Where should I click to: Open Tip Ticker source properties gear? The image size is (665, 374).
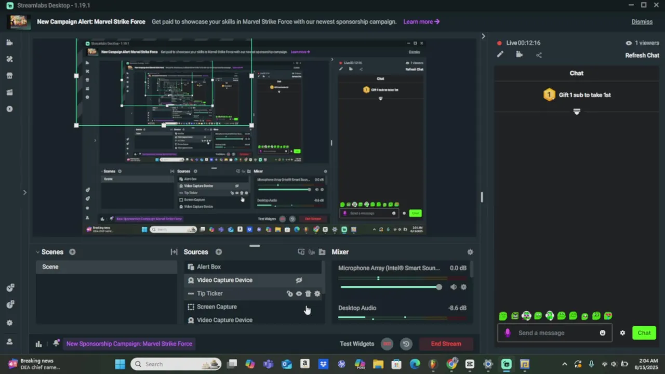coord(317,293)
